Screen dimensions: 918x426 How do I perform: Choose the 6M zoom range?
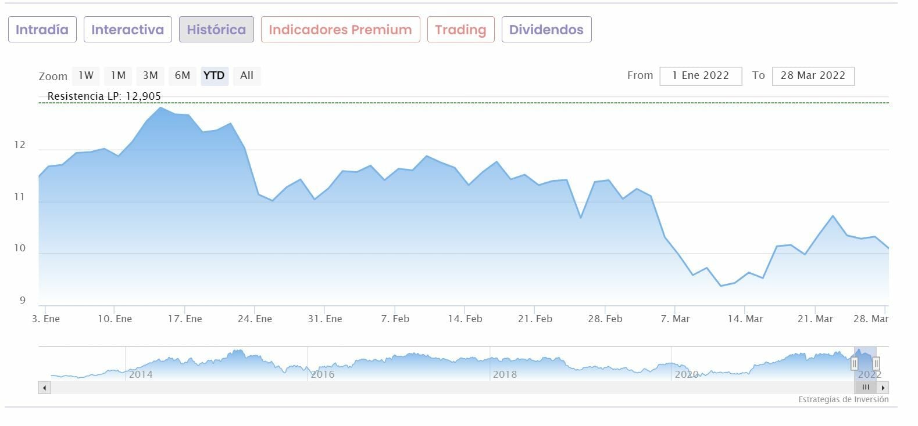[183, 75]
